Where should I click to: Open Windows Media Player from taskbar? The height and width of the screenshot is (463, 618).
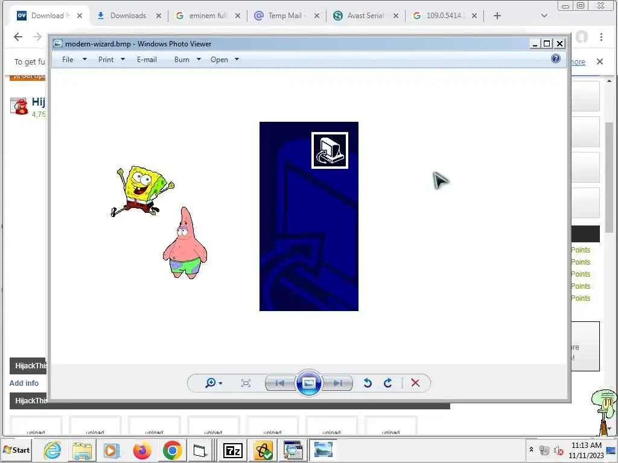coord(112,450)
